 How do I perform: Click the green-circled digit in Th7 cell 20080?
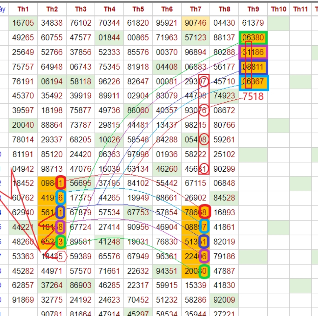tap(204, 271)
